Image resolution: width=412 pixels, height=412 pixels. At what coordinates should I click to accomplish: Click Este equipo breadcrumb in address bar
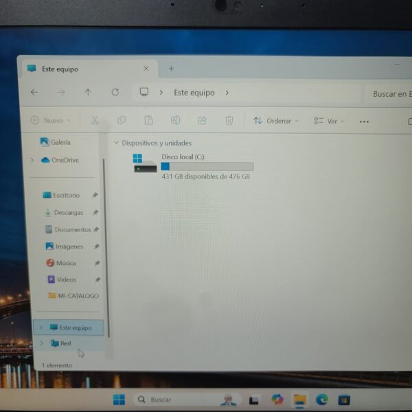click(194, 93)
